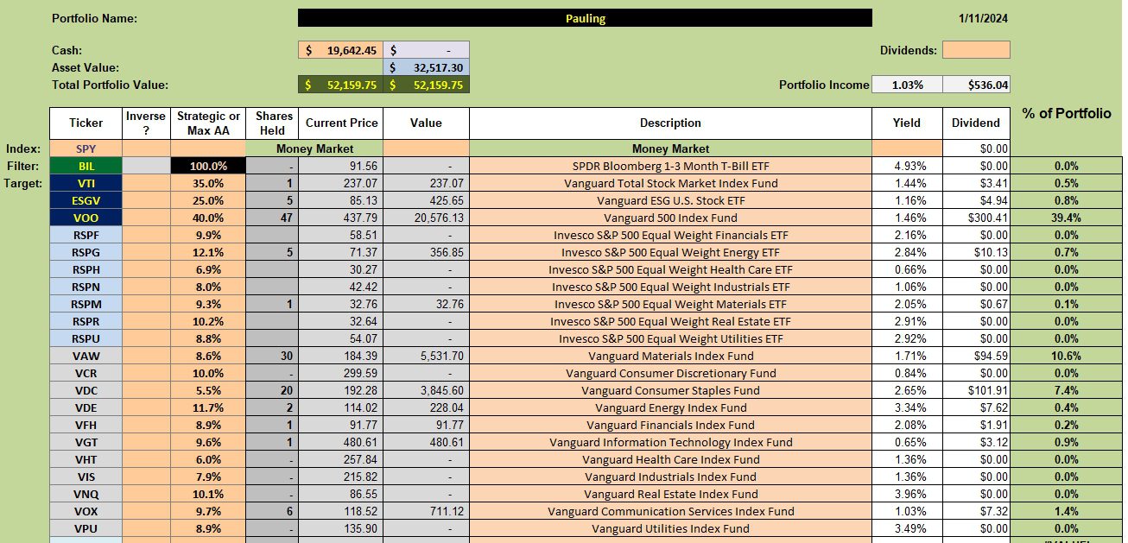Select the VNQ ticker cell
The height and width of the screenshot is (543, 1128).
coord(86,494)
